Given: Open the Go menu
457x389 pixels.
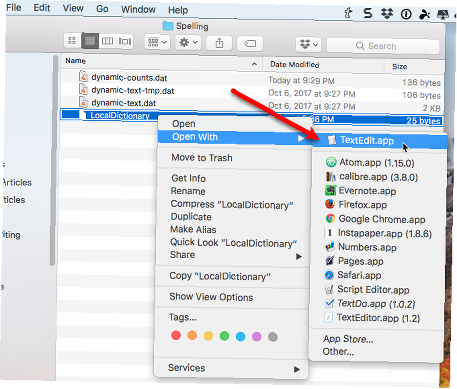Looking at the screenshot, I should [x=102, y=9].
